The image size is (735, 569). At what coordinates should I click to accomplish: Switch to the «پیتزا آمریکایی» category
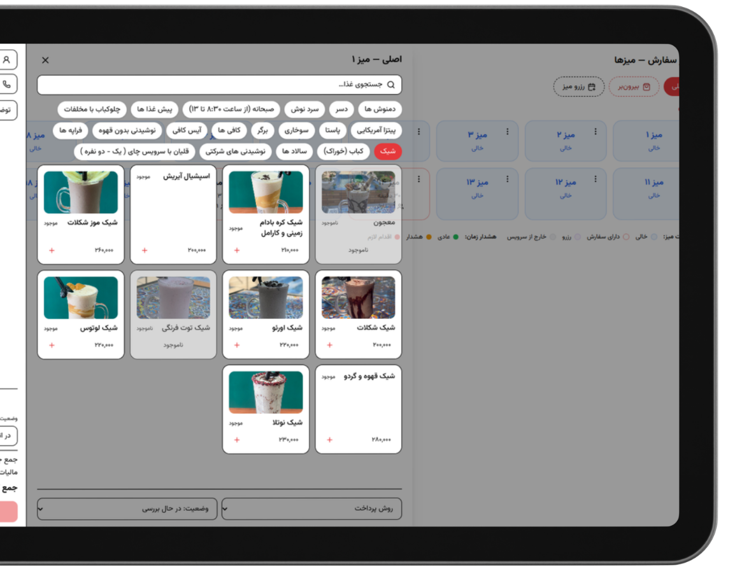(376, 130)
